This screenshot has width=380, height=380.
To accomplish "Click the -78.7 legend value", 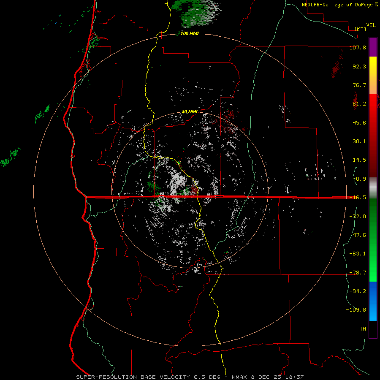I will [358, 273].
